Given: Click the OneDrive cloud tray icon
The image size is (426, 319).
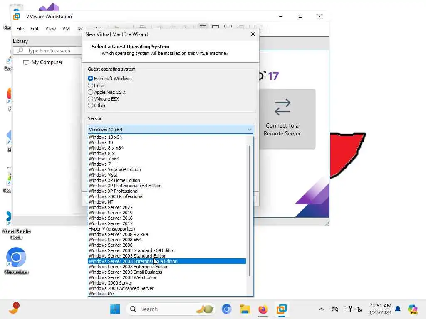Looking at the screenshot, I should [x=335, y=309].
